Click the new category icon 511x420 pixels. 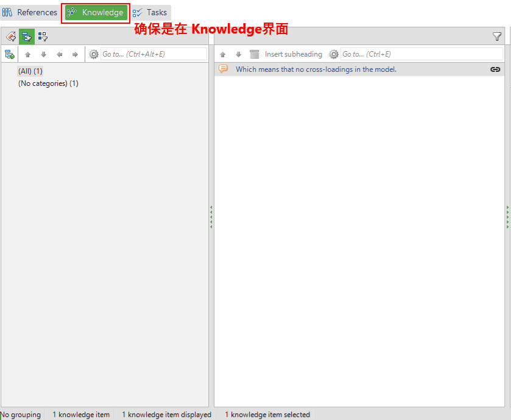pyautogui.click(x=10, y=54)
